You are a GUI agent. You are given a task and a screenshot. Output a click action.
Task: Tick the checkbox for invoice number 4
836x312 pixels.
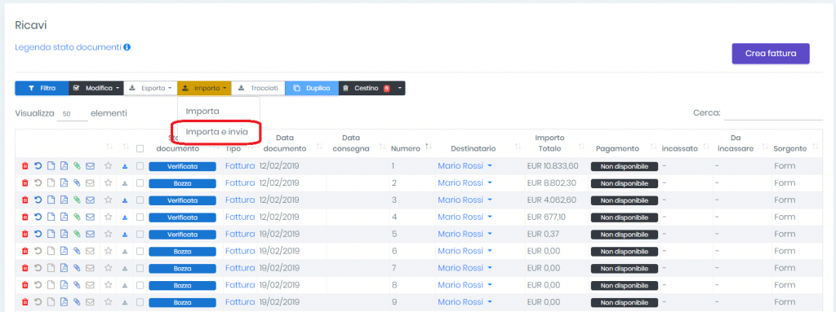pyautogui.click(x=140, y=218)
